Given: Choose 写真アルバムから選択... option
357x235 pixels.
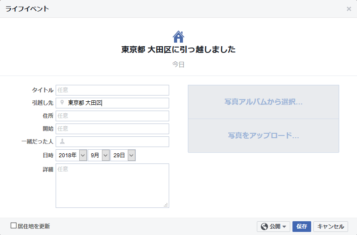Looking at the screenshot, I should [x=264, y=102].
